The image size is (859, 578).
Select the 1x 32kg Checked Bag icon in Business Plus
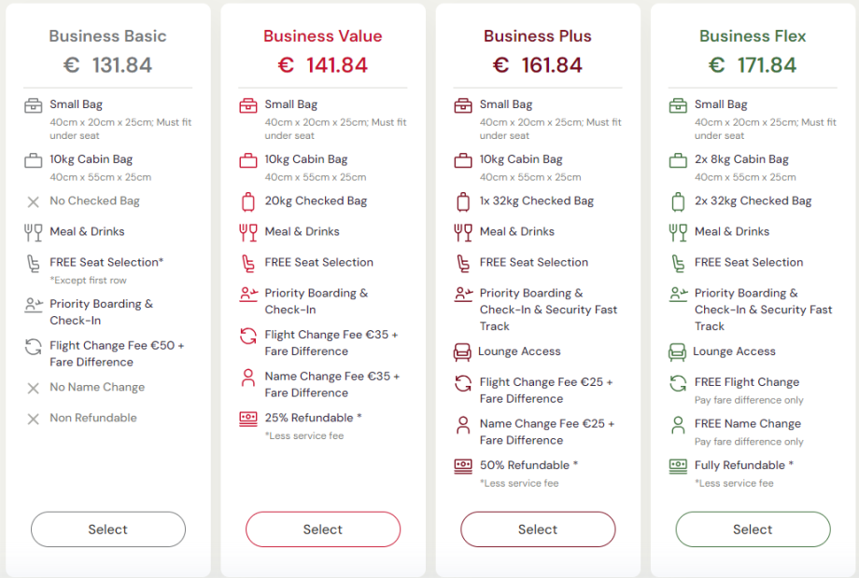(465, 201)
